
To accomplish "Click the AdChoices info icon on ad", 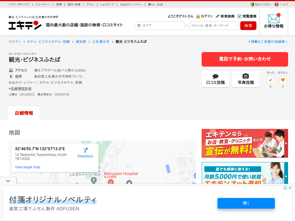I will click(x=285, y=188).
